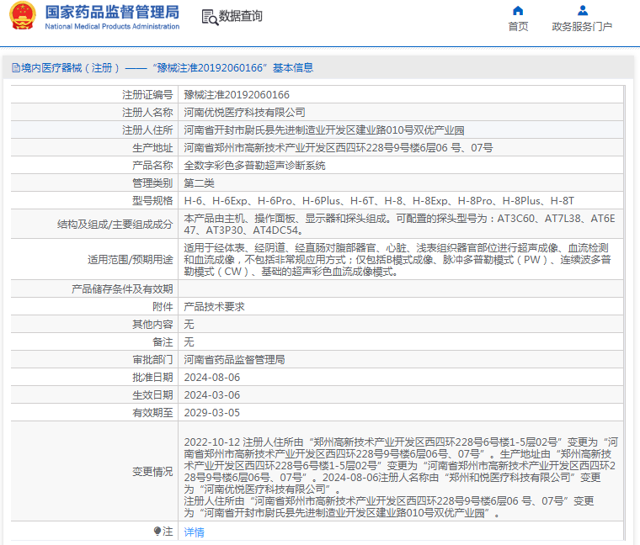
Task: Select 生产地址 address value
Action: pyautogui.click(x=339, y=147)
